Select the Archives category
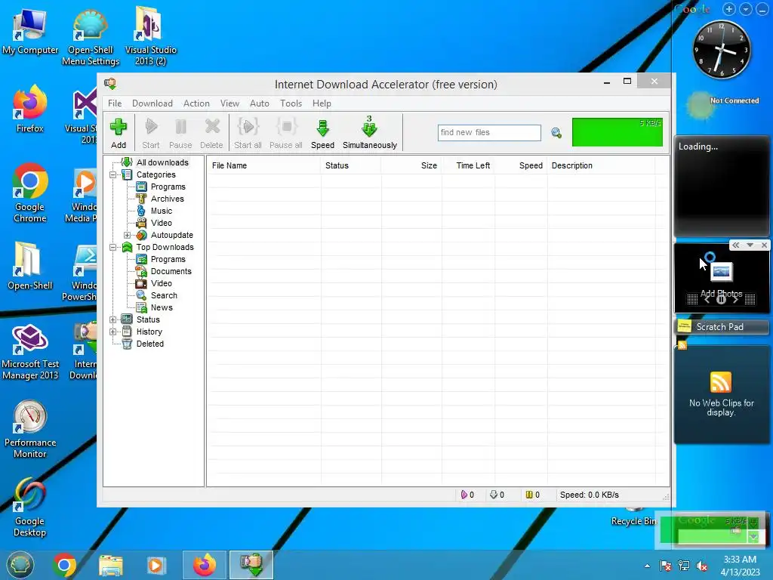This screenshot has width=773, height=580. [168, 199]
